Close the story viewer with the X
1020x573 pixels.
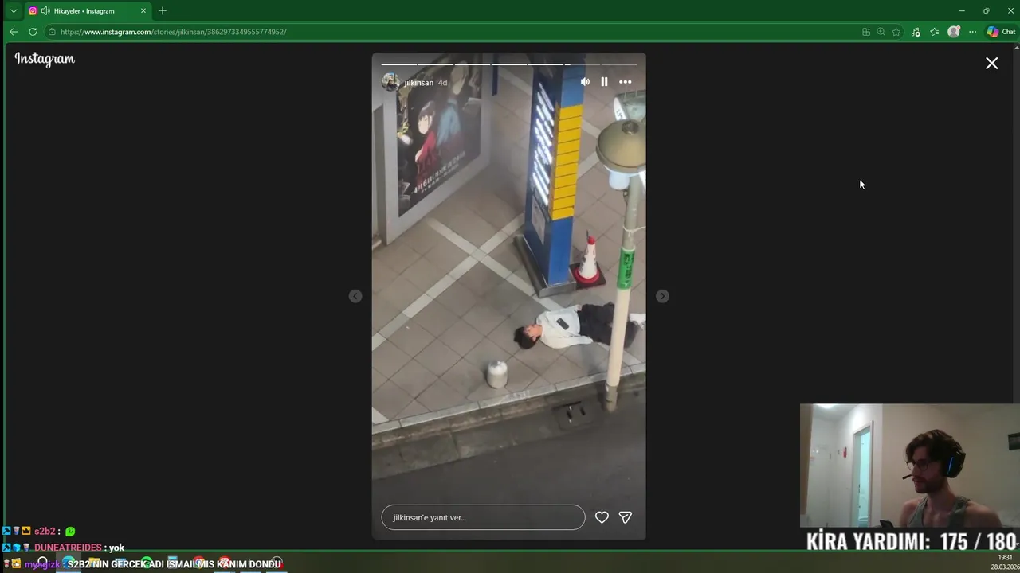991,63
